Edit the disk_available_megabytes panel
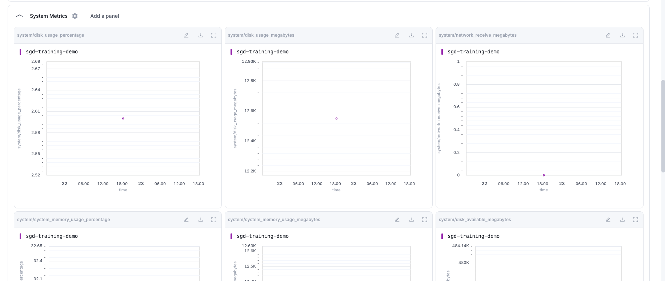The image size is (665, 281). [608, 220]
